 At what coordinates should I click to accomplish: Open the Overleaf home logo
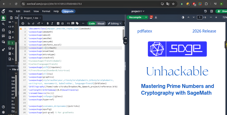click(3, 11)
